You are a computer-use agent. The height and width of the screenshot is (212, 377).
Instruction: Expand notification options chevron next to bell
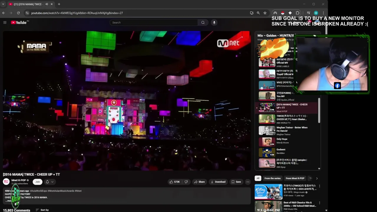click(52, 182)
